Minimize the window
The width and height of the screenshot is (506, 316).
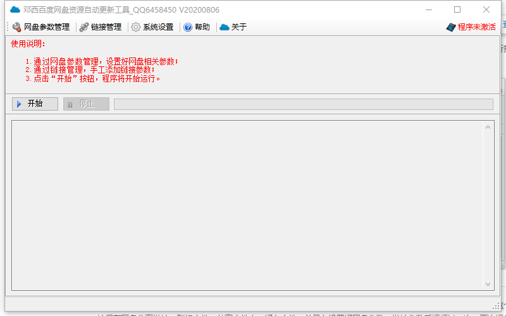tap(429, 9)
